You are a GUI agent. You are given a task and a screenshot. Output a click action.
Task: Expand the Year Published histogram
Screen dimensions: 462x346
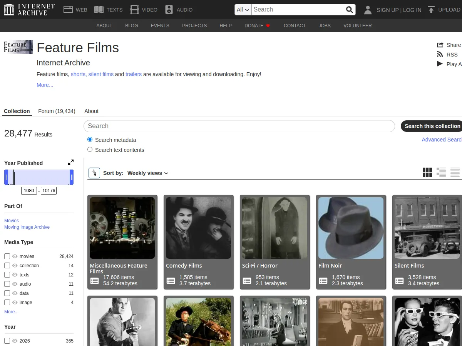pos(71,163)
